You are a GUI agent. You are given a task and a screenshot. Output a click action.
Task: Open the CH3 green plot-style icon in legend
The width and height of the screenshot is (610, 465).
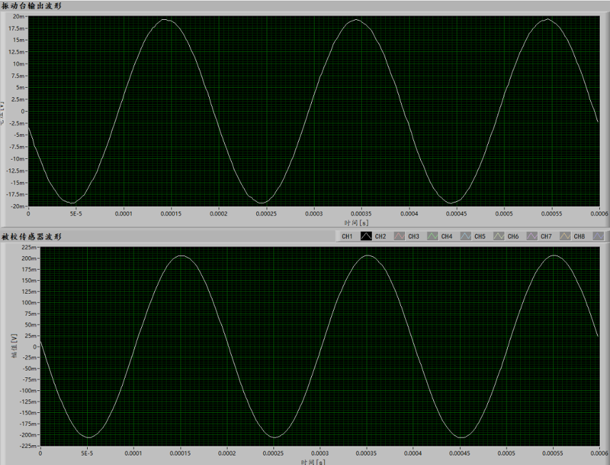click(x=432, y=236)
